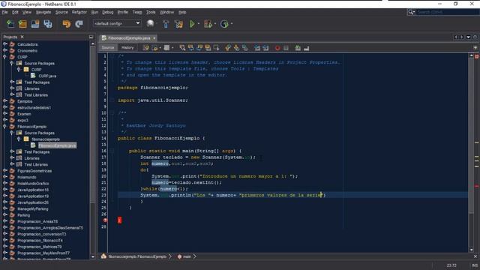Click the Save All toolbar icon
The width and height of the screenshot is (480, 270).
48,24
